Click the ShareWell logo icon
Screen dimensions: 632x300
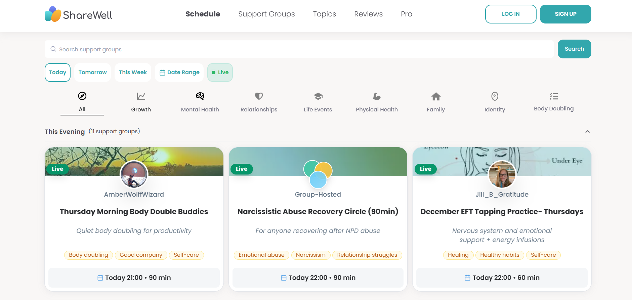53,14
